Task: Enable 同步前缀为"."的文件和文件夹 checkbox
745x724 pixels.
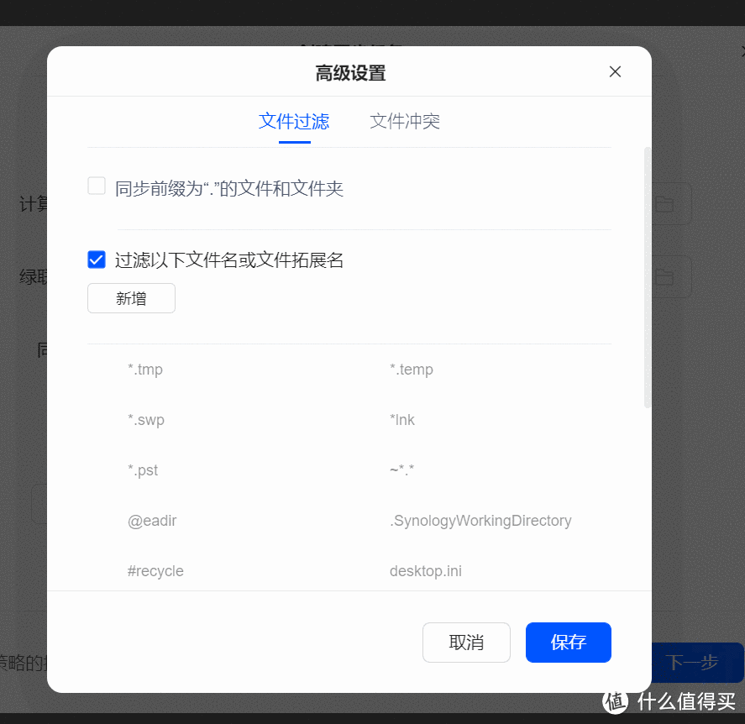Action: pos(96,186)
